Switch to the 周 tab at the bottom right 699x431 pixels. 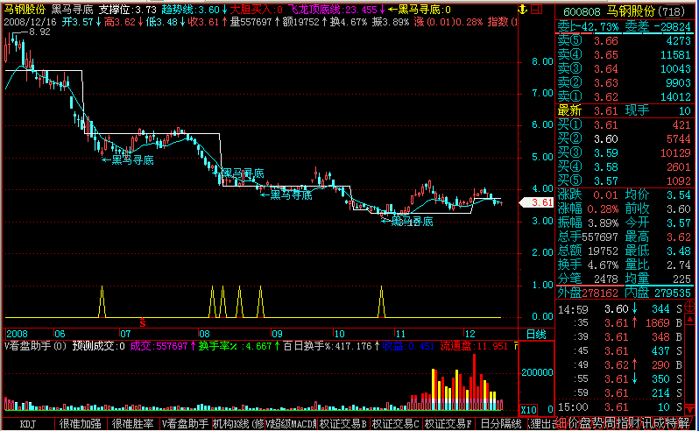[610, 423]
